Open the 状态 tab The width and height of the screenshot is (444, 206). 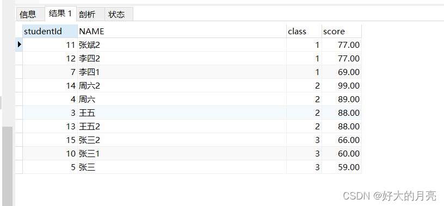coord(119,14)
